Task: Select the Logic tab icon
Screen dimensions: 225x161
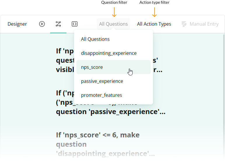Action: click(x=58, y=24)
